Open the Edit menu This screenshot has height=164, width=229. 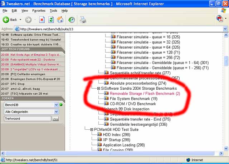(14, 11)
